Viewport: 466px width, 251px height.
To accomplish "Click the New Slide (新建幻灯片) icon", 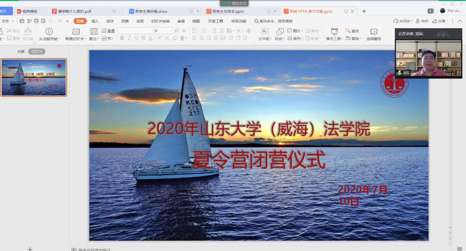I will 76,32.
